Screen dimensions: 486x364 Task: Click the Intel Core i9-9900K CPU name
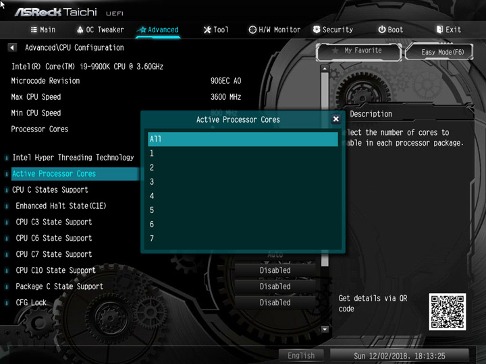coord(87,67)
